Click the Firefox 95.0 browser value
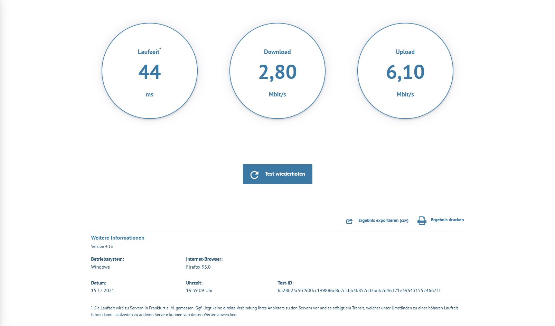555x326 pixels. click(198, 267)
